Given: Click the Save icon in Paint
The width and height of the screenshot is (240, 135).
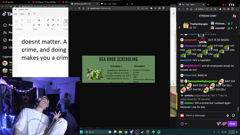Looking at the screenshot, I should coord(29,14).
